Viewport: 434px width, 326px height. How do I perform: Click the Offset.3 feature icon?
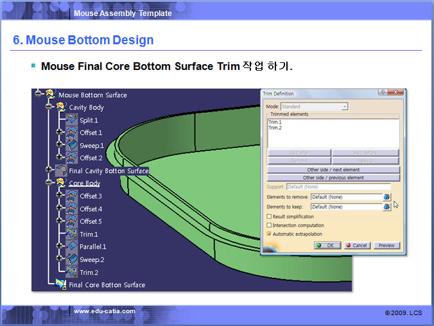(x=72, y=196)
